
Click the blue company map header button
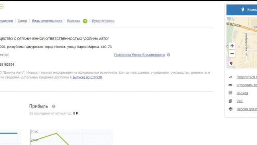point(242,10)
